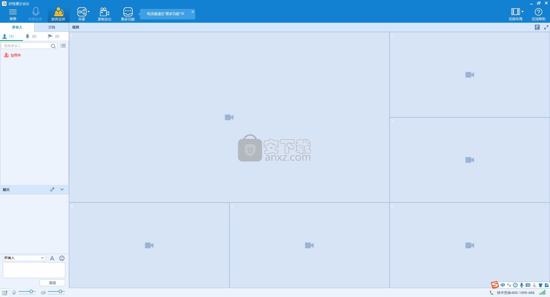
Task: Expand video area to fullscreen
Action: pos(546,27)
